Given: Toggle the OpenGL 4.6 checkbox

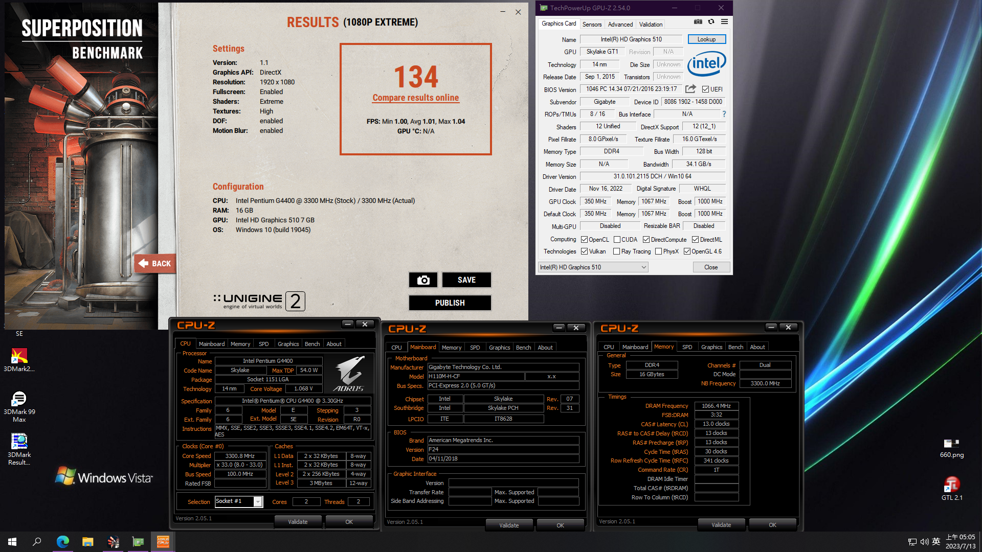Looking at the screenshot, I should click(687, 251).
